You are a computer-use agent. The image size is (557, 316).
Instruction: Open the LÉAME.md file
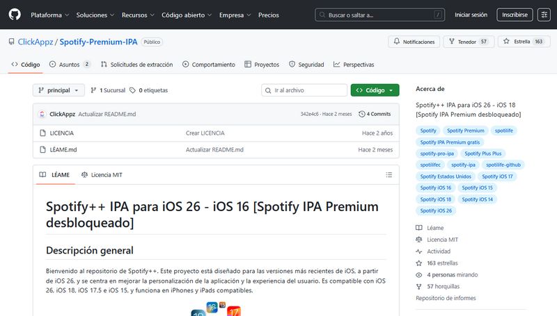63,150
